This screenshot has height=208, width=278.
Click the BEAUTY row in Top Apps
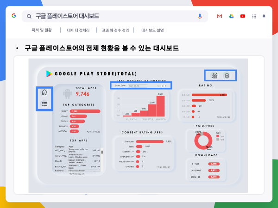[77, 161]
